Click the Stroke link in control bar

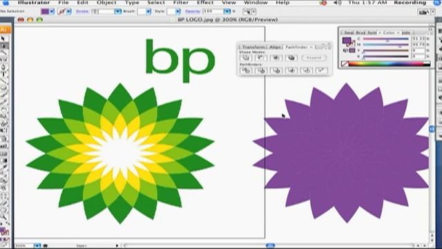(82, 12)
